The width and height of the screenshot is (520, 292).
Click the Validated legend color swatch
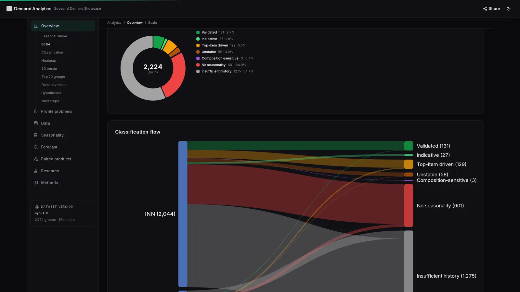(x=198, y=32)
